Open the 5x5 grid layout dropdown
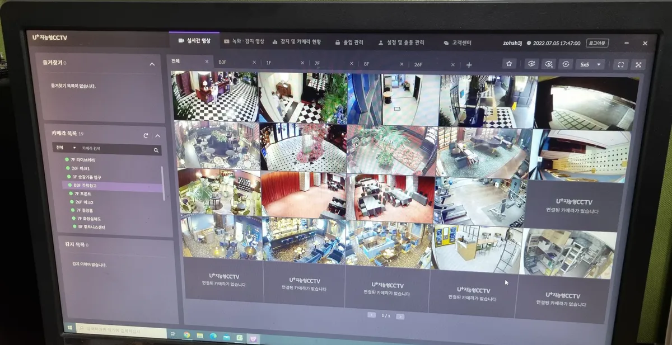 pyautogui.click(x=590, y=65)
